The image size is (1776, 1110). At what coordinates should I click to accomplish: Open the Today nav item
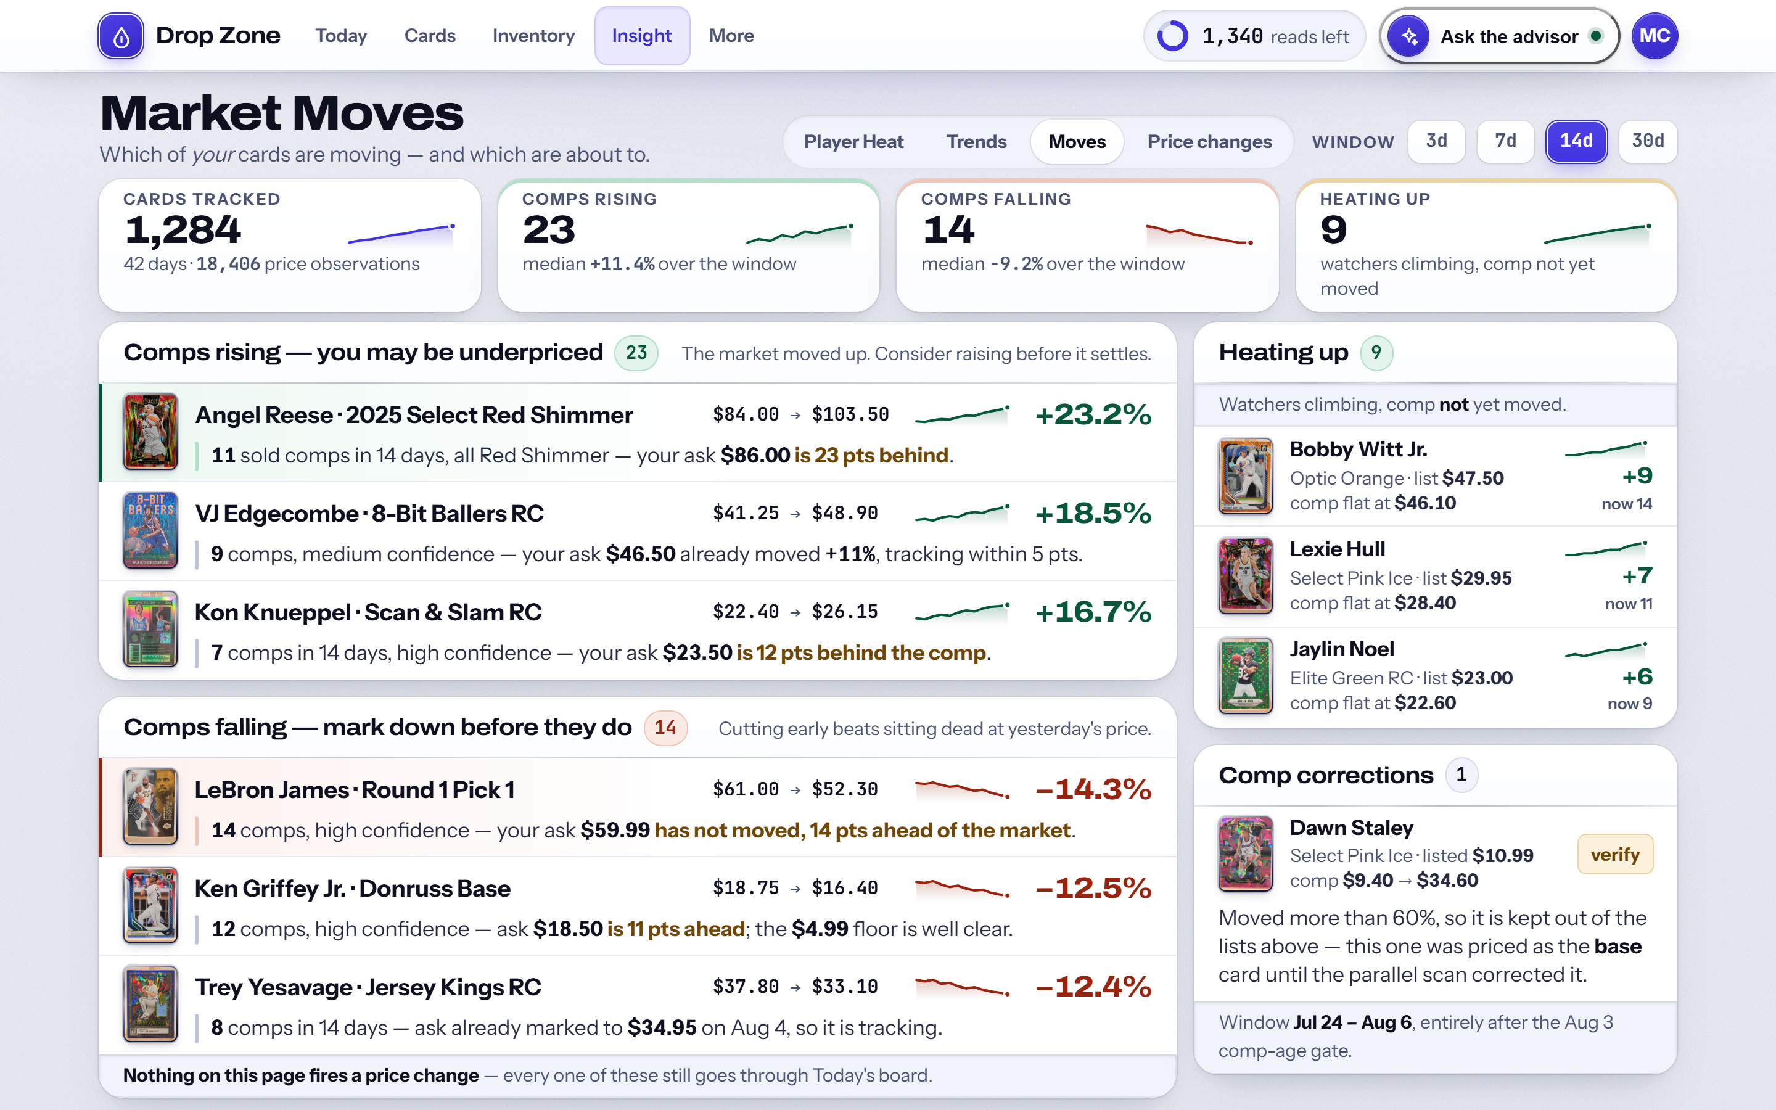point(340,36)
